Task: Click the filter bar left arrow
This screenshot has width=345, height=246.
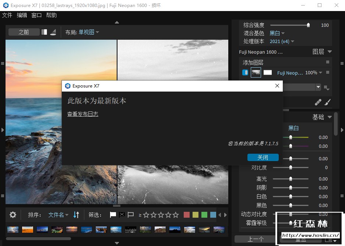Action: point(220,215)
